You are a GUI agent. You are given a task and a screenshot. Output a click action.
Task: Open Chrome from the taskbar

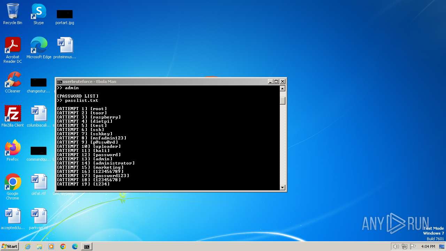63,246
